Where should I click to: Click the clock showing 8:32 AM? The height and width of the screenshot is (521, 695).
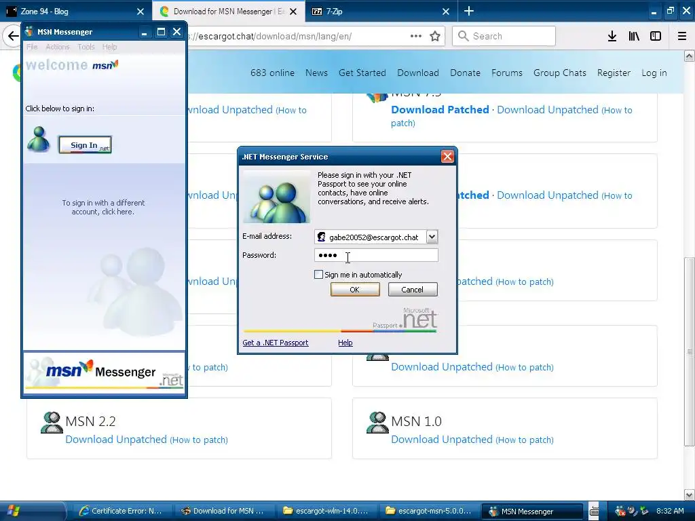point(670,511)
